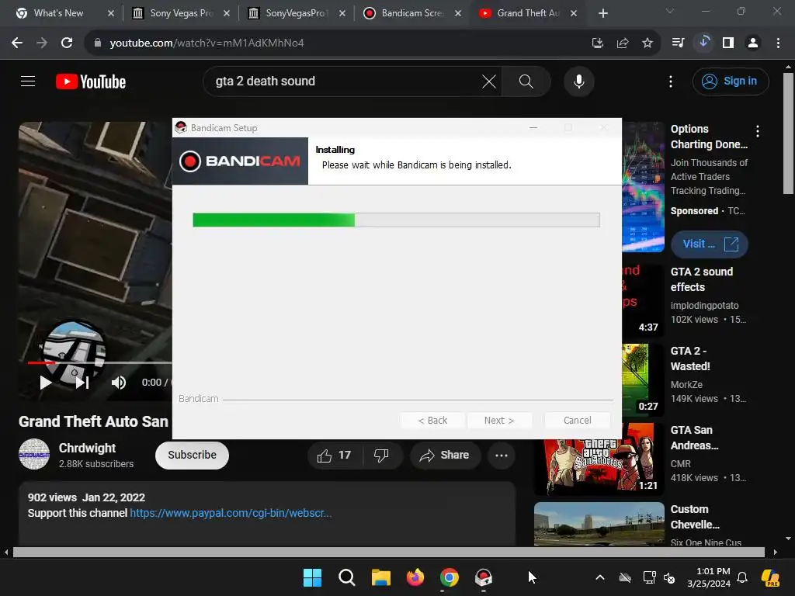Click the address bar URL
Image resolution: width=795 pixels, height=596 pixels.
click(207, 43)
